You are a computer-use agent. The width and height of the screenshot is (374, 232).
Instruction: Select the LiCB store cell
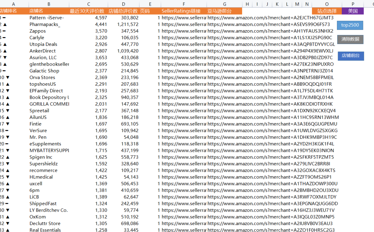(49, 197)
